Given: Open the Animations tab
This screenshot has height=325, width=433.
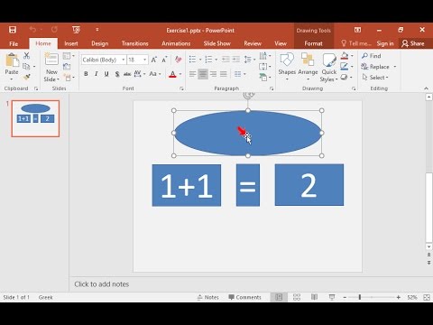Looking at the screenshot, I should pyautogui.click(x=176, y=43).
